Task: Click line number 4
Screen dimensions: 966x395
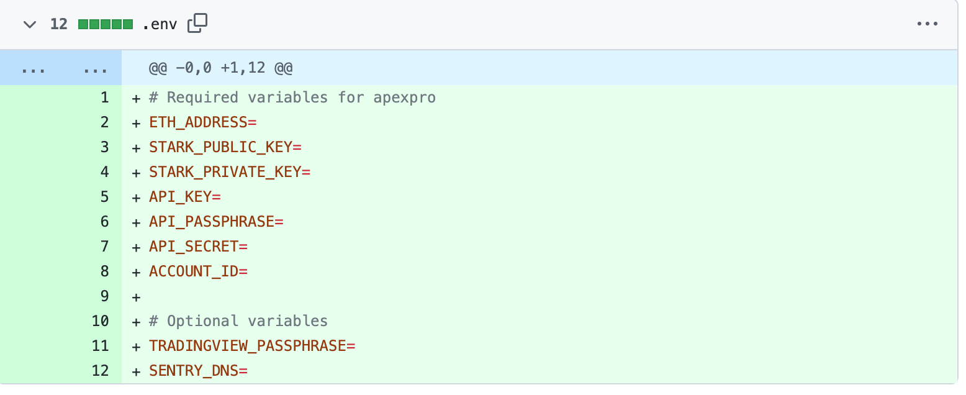Action: pyautogui.click(x=104, y=172)
